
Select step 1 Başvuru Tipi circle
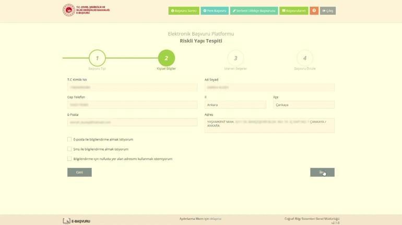[97, 58]
